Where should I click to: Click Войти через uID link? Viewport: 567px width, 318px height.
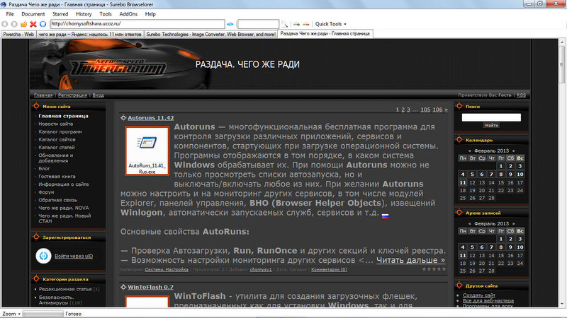pyautogui.click(x=74, y=257)
